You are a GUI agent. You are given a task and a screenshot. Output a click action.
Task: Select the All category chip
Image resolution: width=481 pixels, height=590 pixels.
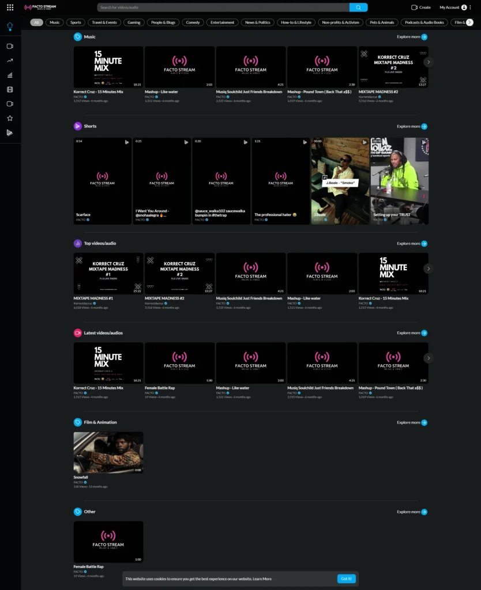tap(36, 22)
